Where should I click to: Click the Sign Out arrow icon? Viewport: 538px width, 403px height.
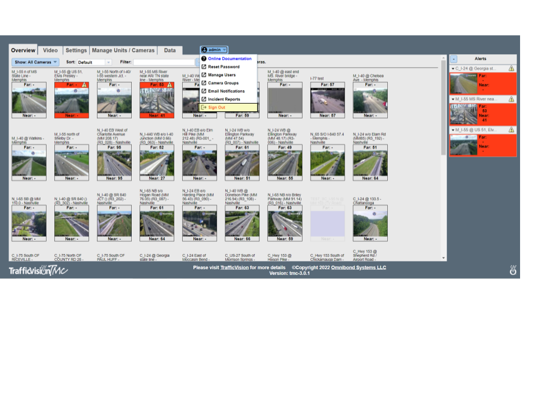(204, 107)
